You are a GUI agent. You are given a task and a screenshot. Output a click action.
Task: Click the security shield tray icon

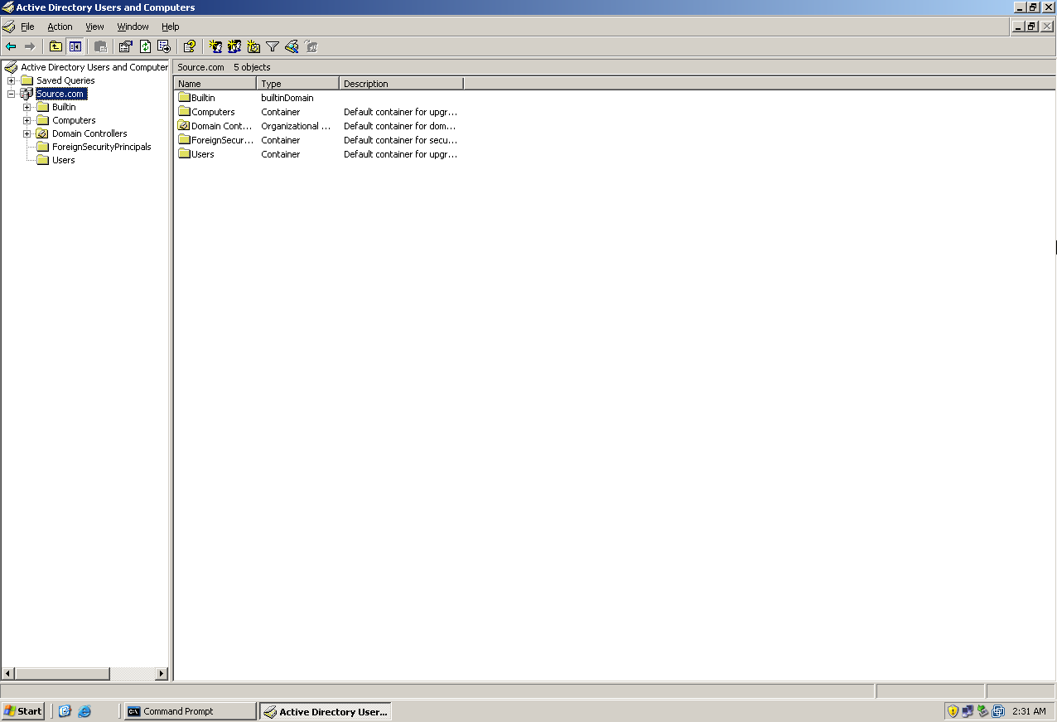point(953,711)
